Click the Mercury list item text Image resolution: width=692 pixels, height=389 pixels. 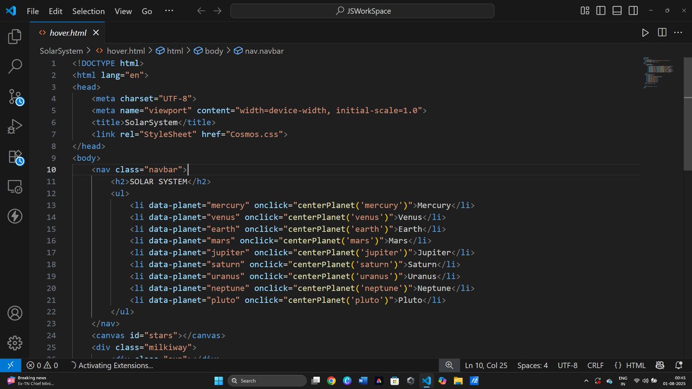click(434, 205)
